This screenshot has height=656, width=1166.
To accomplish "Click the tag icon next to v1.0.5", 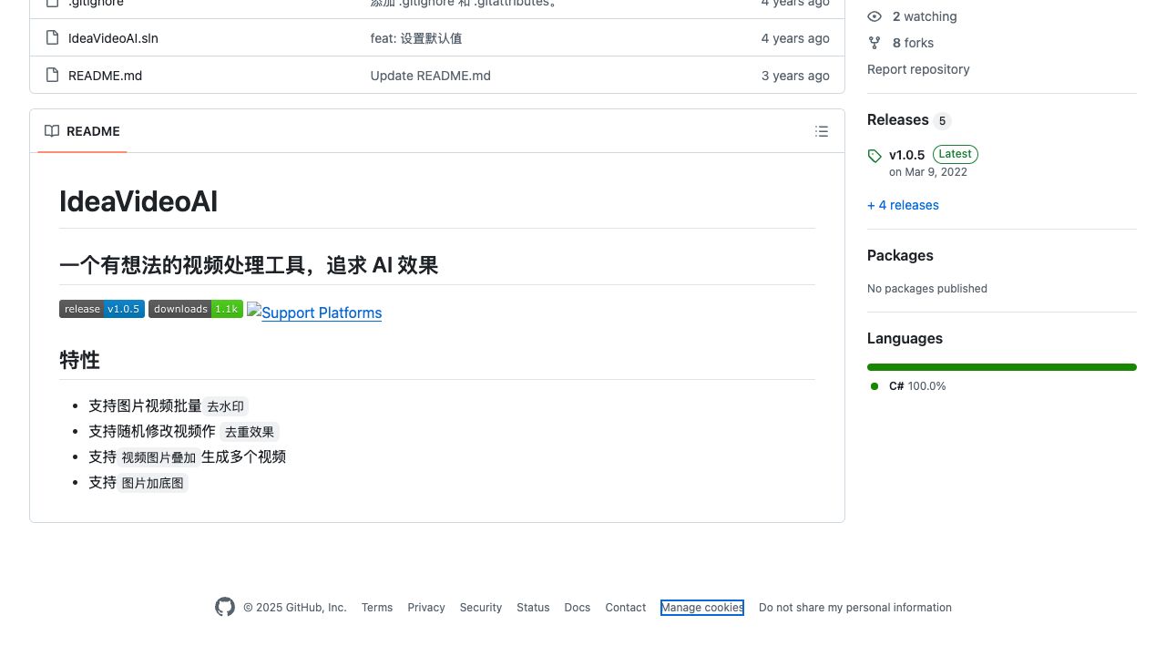I will 874,156.
